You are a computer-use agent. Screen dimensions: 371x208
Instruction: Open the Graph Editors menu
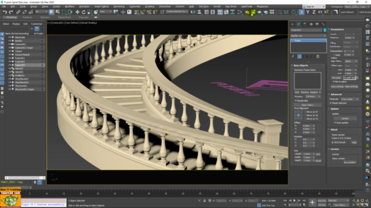point(101,6)
